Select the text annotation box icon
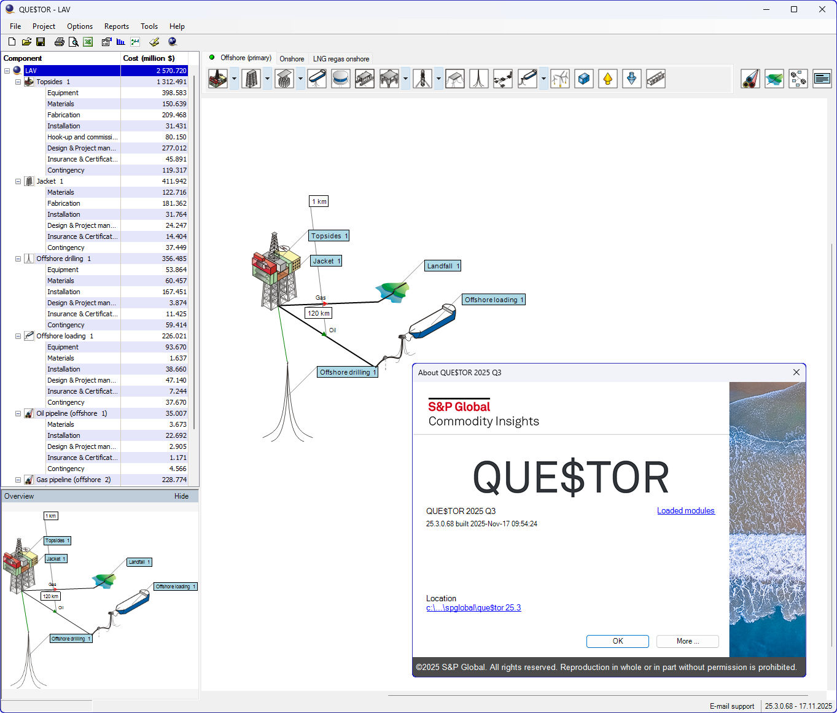The height and width of the screenshot is (713, 837). (x=822, y=79)
